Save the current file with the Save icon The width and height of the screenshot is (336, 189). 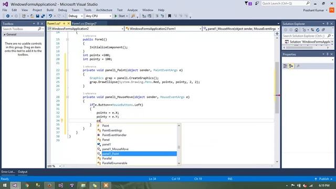coord(37,16)
